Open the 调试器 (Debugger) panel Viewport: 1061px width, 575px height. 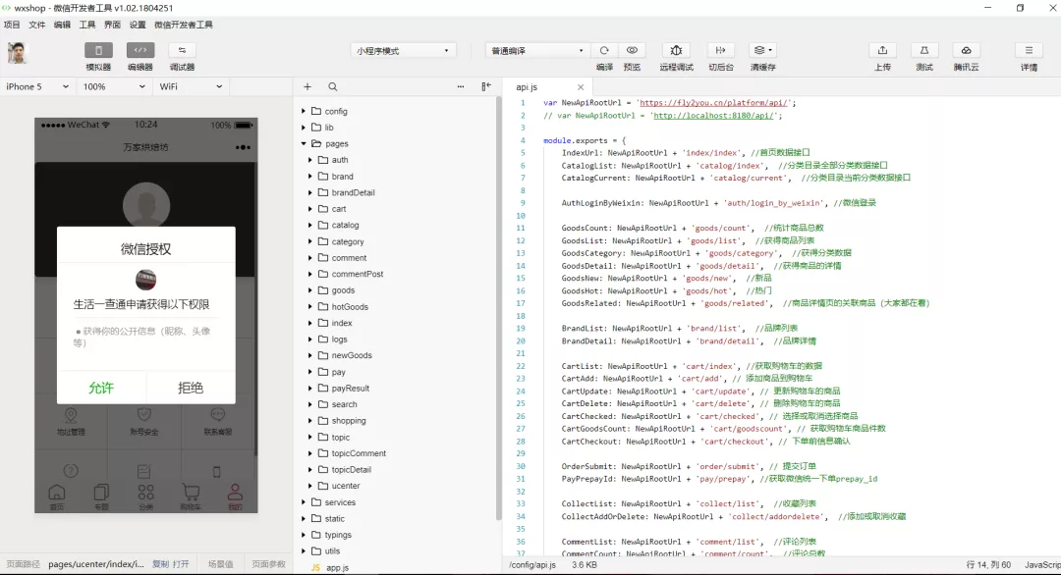tap(180, 56)
